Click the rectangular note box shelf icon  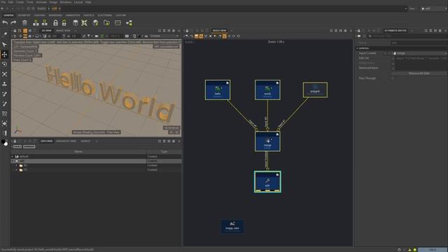point(118,22)
